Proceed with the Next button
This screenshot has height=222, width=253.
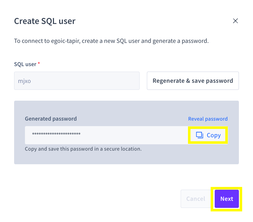click(227, 199)
